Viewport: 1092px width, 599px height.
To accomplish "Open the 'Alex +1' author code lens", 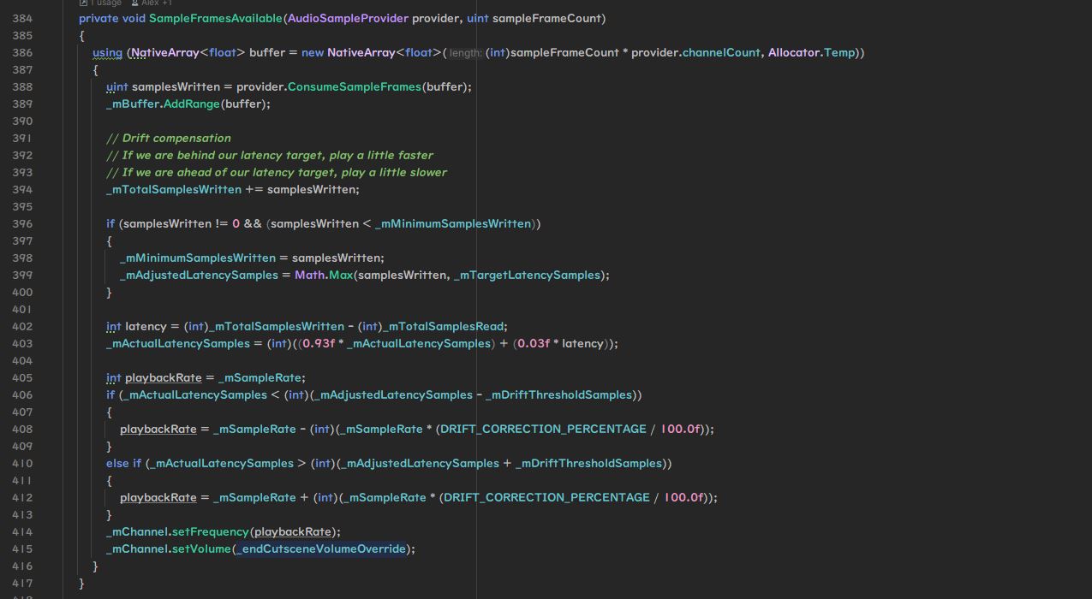I will coord(155,3).
